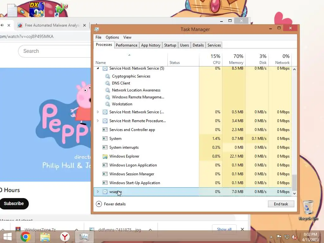Click the network tray icon
Screen dimensions: 324x243
[x=287, y=237]
